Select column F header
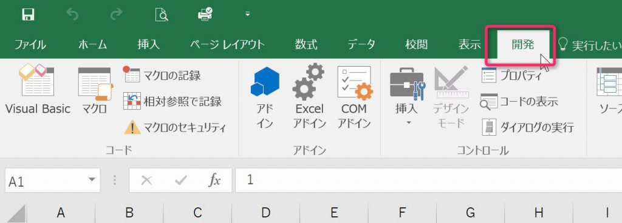Viewport: 622px width, 223px height. point(402,213)
